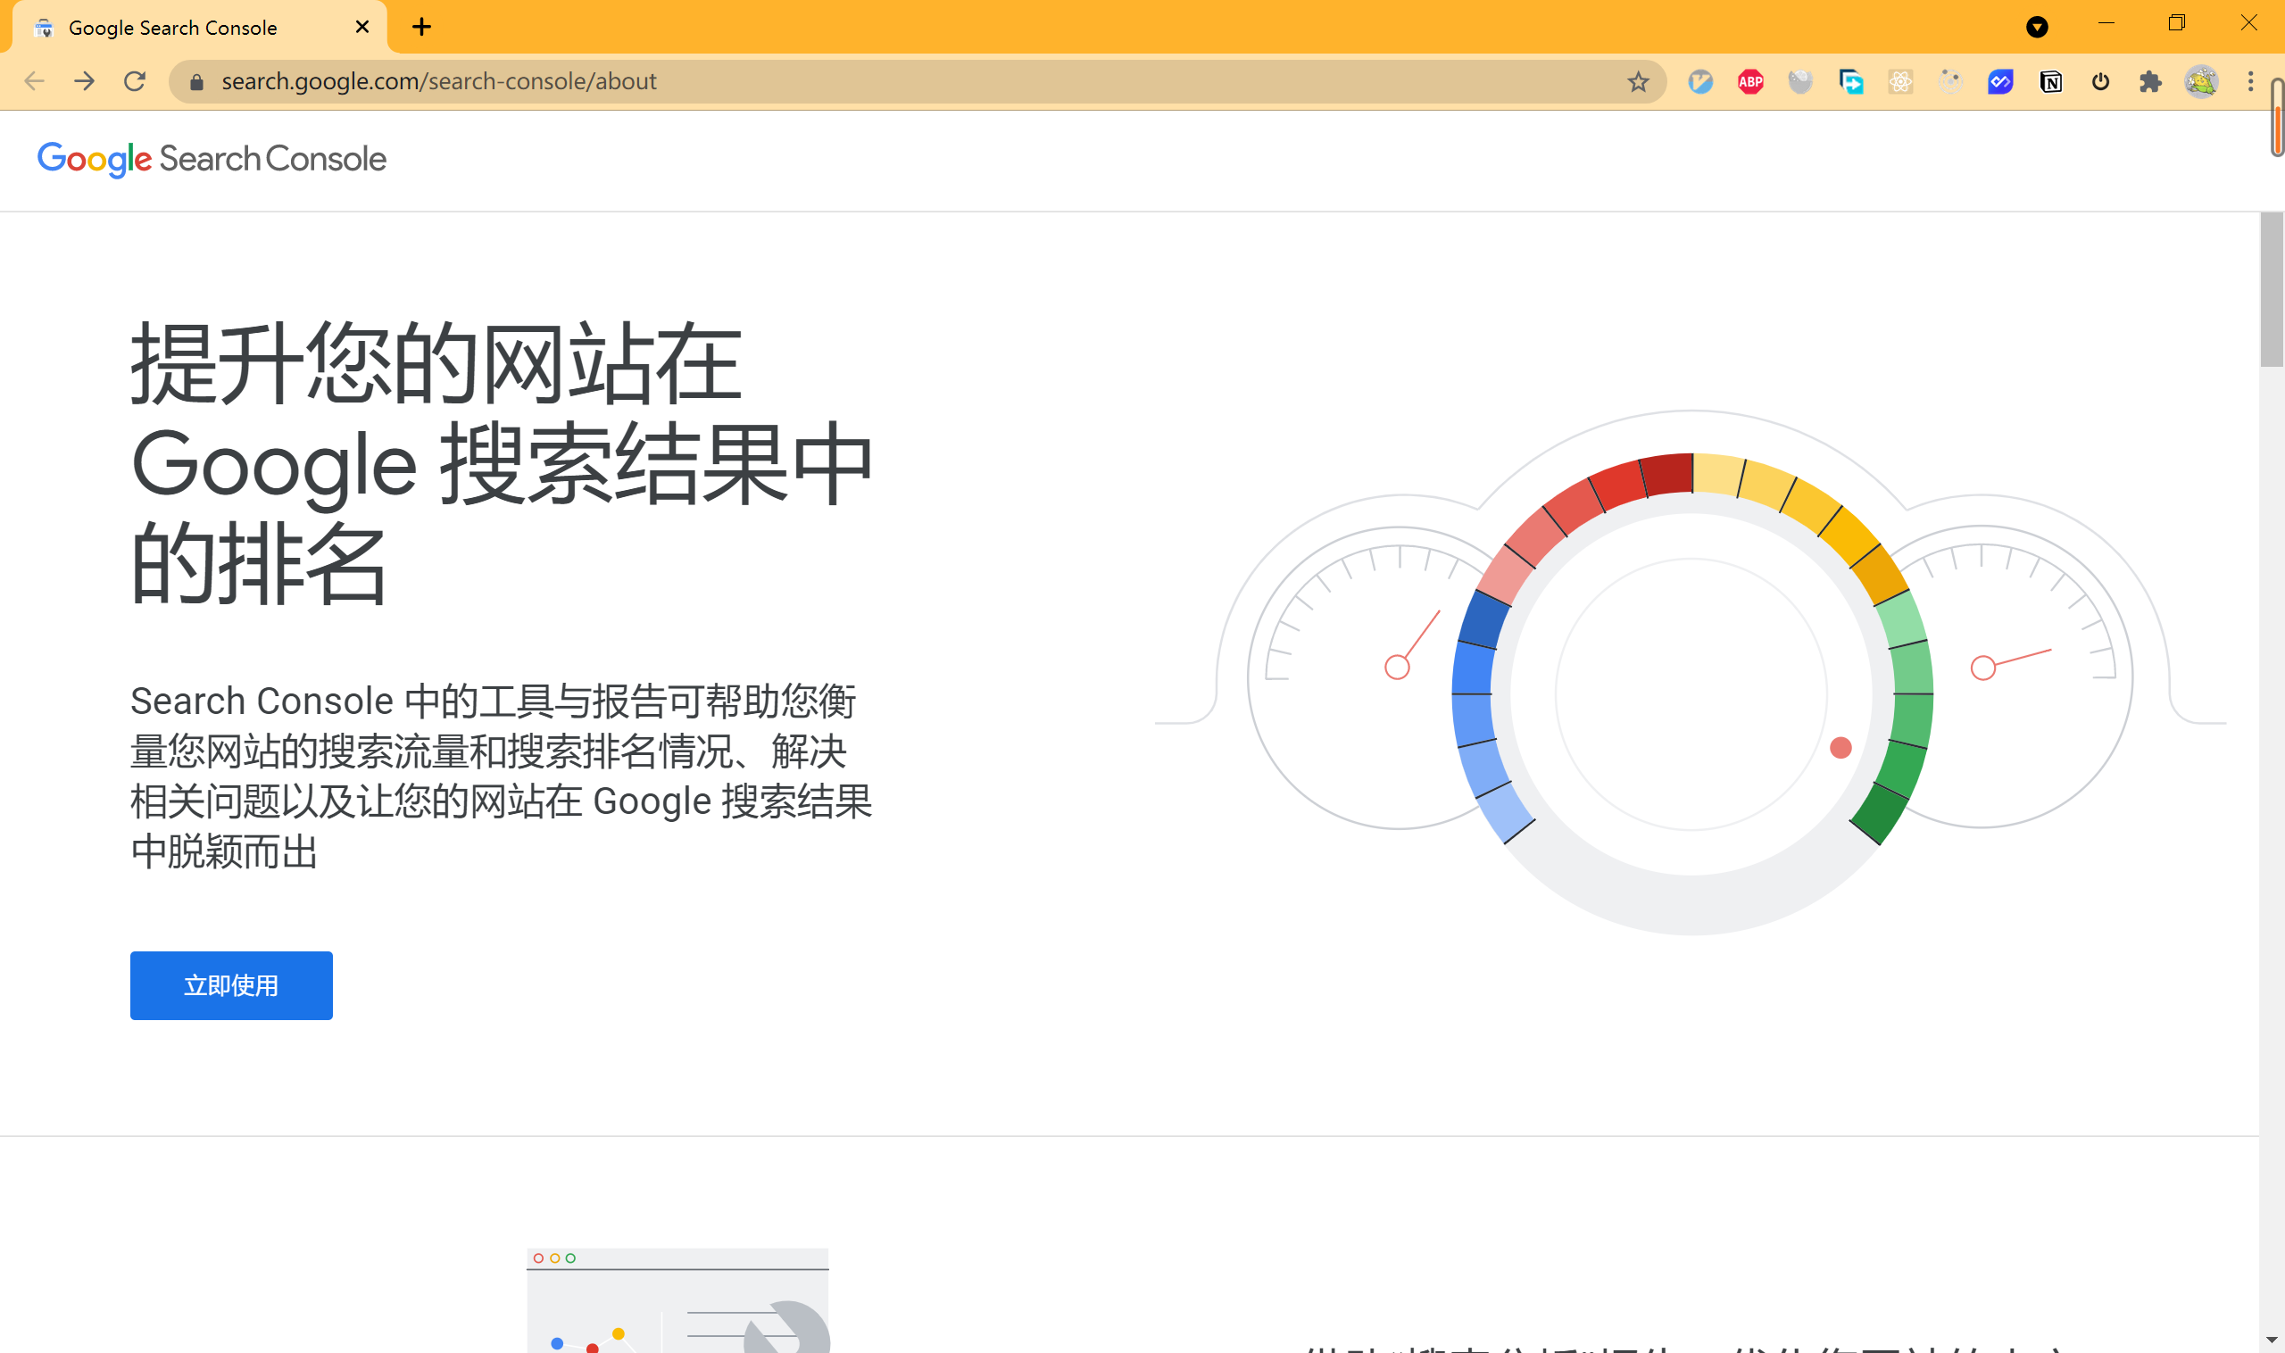Click the address bar URL
Viewport: 2285px width, 1353px height.
pos(438,81)
